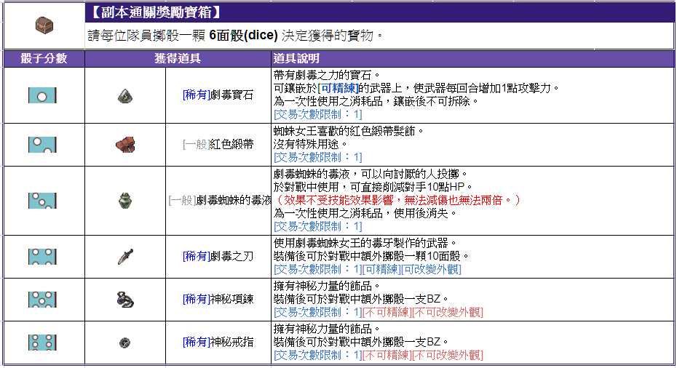Click the dice face showing one pip
The height and width of the screenshot is (368, 677).
click(42, 95)
